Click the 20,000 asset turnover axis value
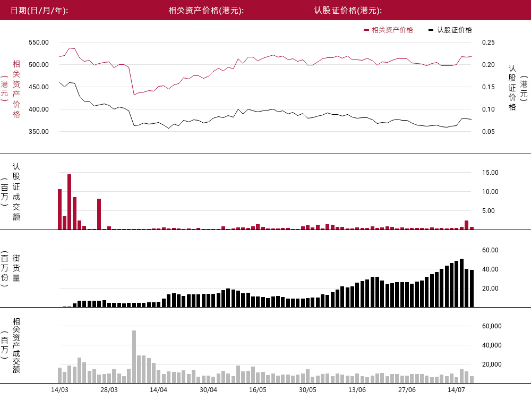Viewport: 531px width, 399px height. (492, 364)
